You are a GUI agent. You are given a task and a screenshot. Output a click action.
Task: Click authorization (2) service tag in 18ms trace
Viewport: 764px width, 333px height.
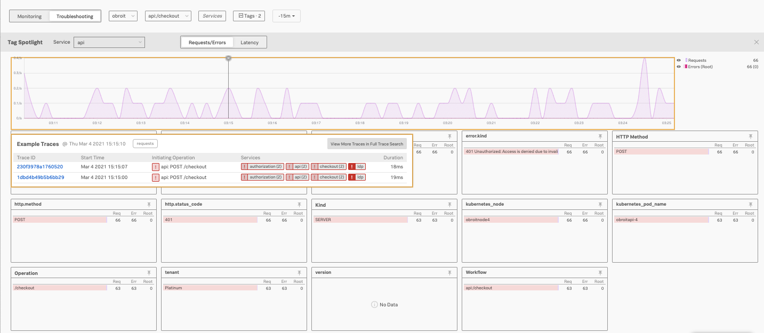(x=262, y=167)
